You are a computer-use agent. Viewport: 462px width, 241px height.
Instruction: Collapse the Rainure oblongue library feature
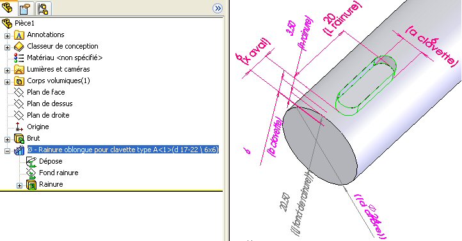coord(7,151)
